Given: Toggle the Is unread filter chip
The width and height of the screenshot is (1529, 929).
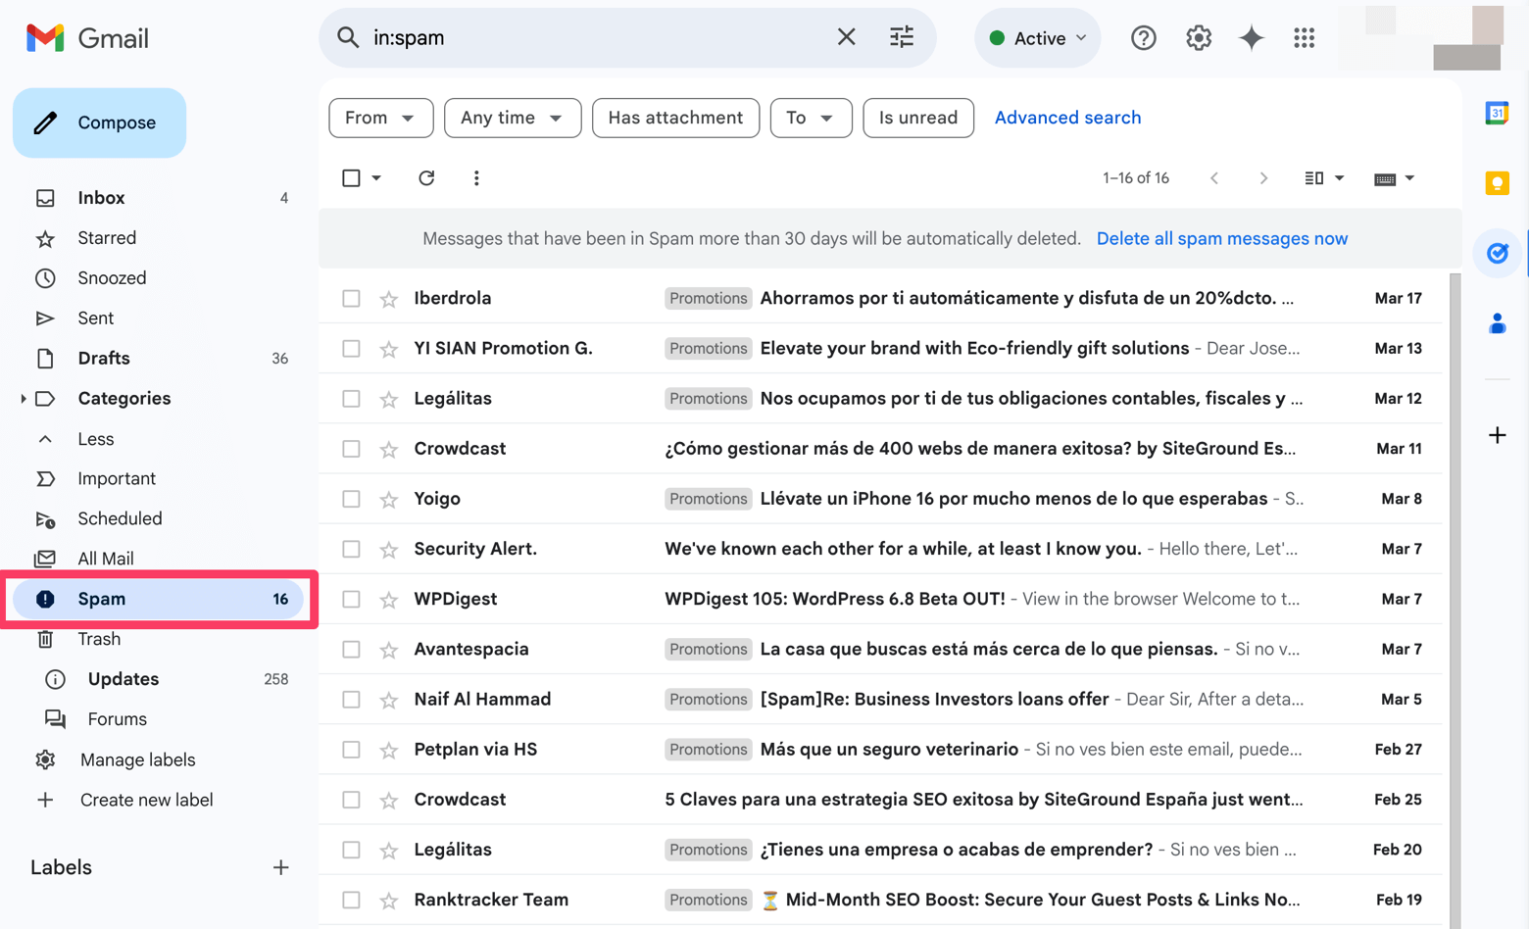Looking at the screenshot, I should pyautogui.click(x=918, y=118).
